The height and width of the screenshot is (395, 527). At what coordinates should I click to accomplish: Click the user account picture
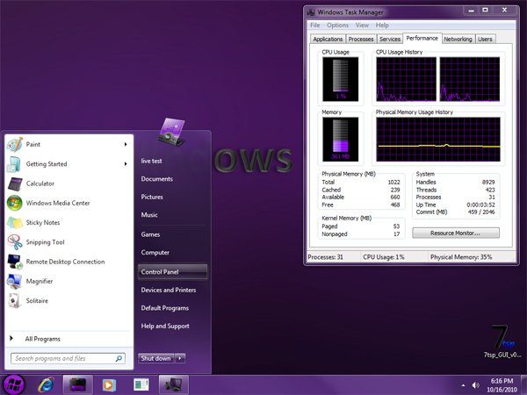(172, 132)
